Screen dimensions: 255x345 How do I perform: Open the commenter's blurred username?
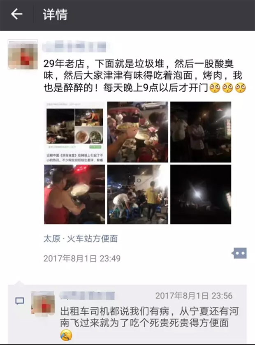pyautogui.click(x=87, y=296)
